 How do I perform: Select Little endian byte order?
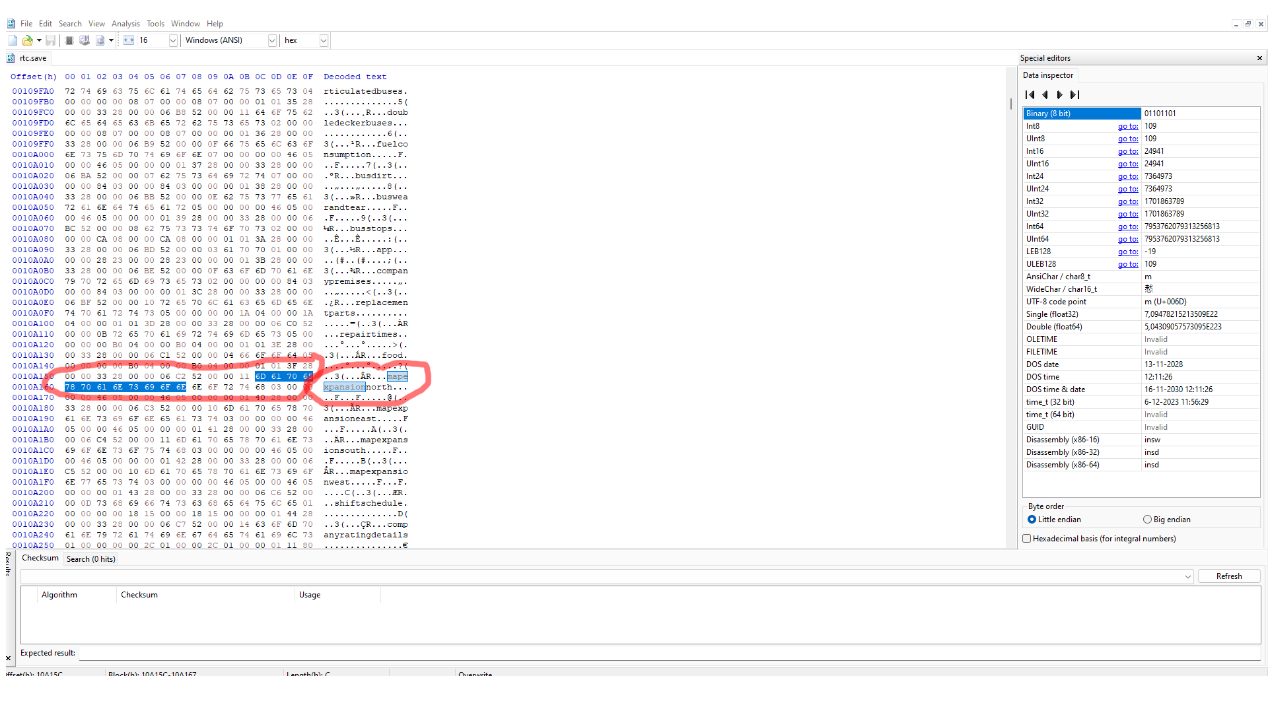[1032, 520]
